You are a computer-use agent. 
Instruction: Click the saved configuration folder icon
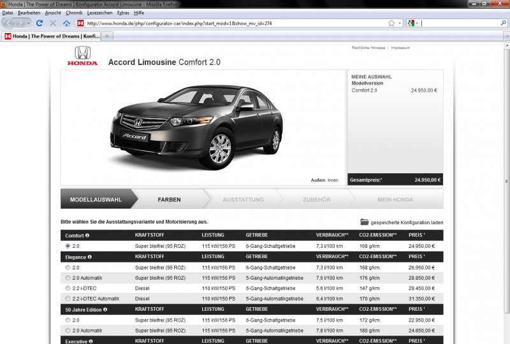pos(364,222)
